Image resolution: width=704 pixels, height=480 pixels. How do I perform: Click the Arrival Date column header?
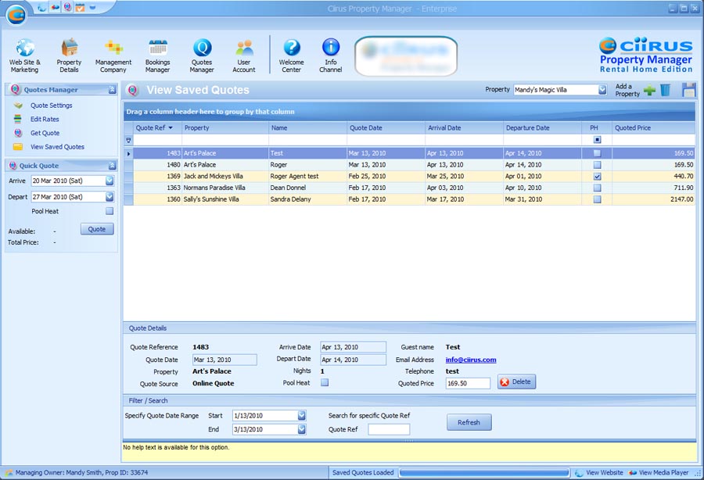click(464, 128)
